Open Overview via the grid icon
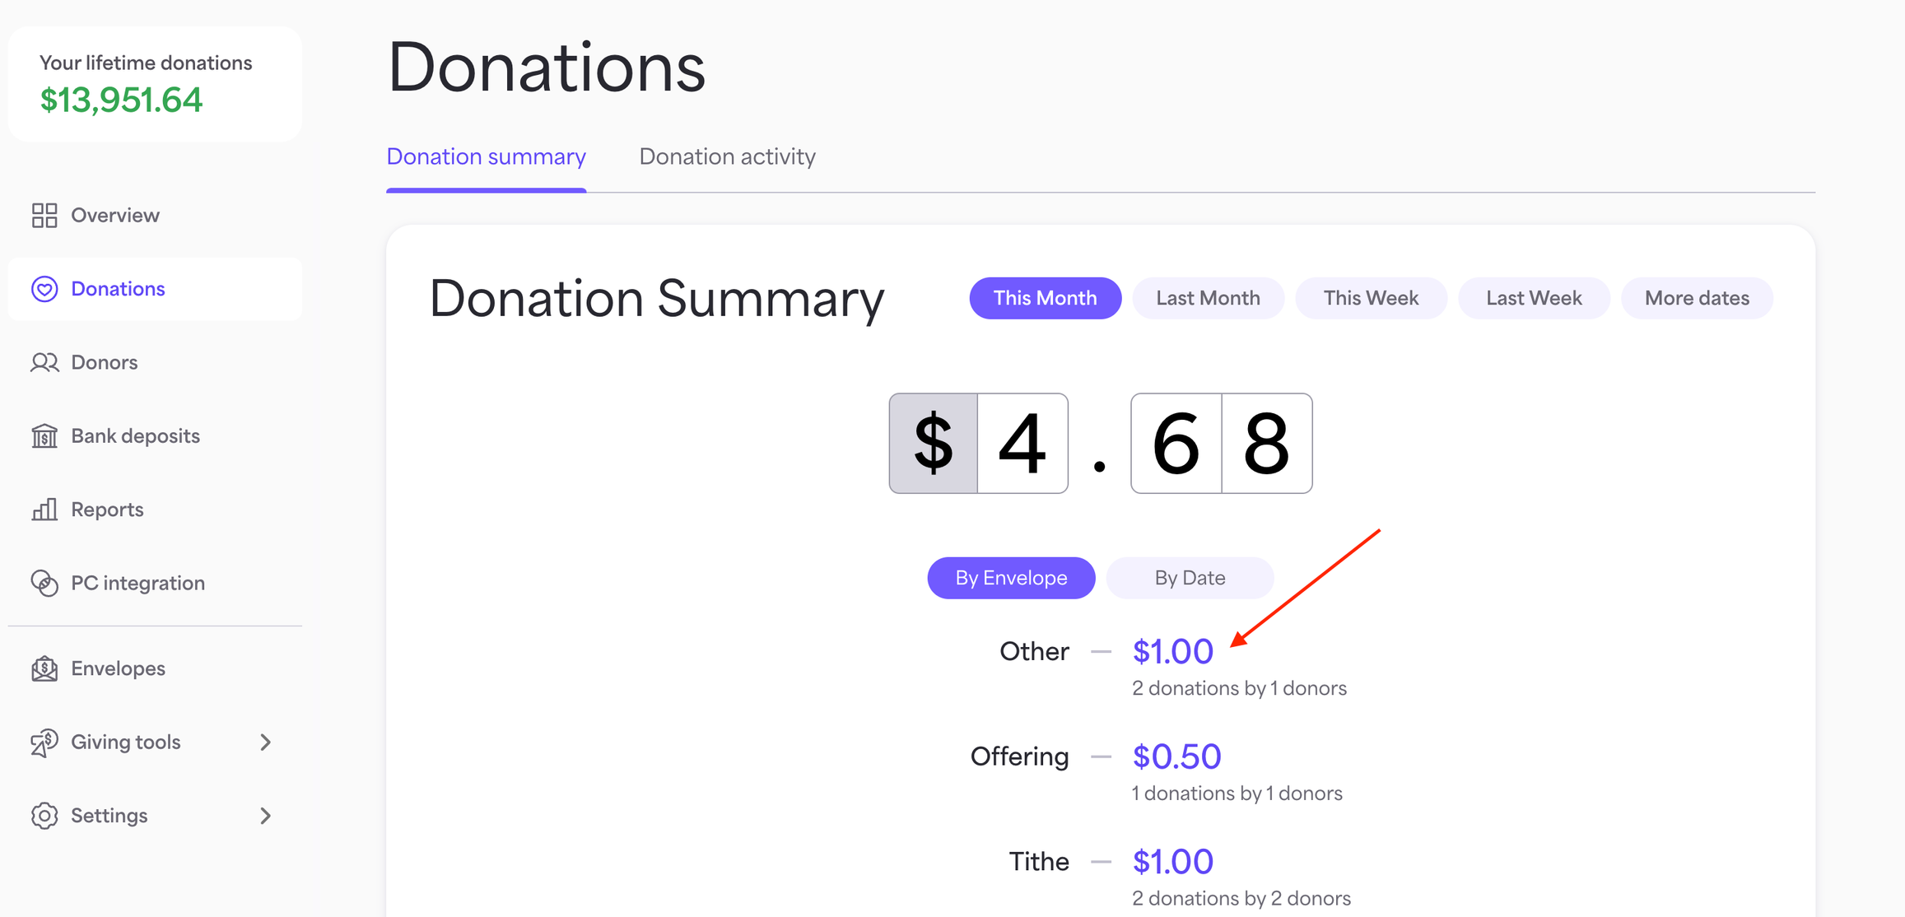Viewport: 1905px width, 917px height. pos(44,216)
